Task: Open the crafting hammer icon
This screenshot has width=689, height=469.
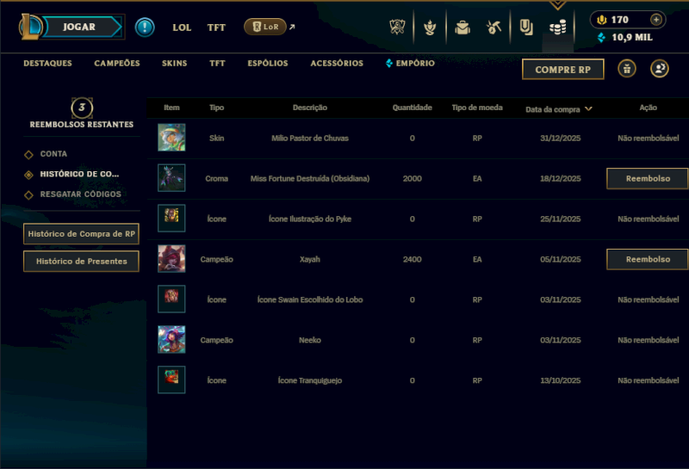Action: click(493, 28)
